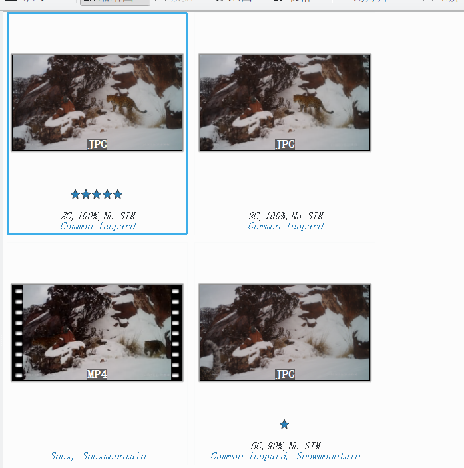Click the film strip edge of the MP4 thumbnail
Viewport: 464px width, 468px height.
pyautogui.click(x=19, y=332)
